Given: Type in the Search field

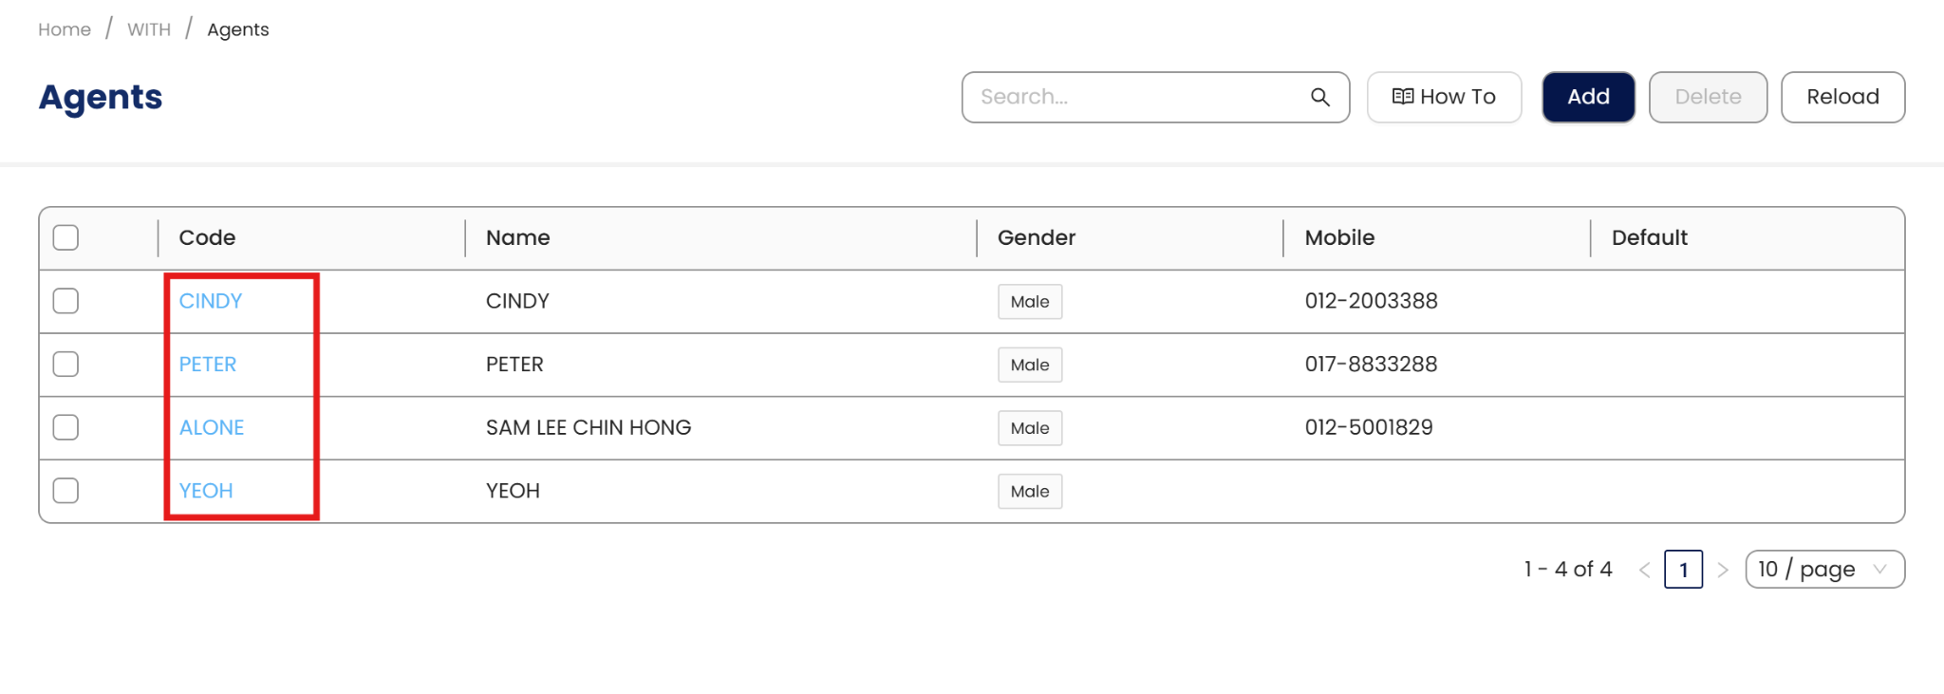Looking at the screenshot, I should (x=1134, y=97).
